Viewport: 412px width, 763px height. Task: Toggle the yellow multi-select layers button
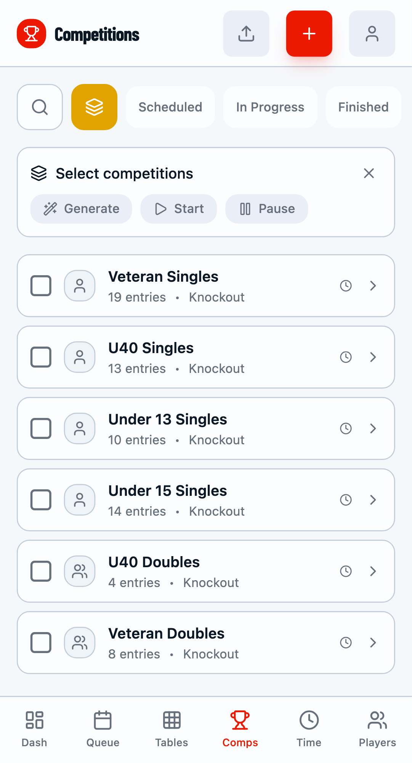coord(94,107)
